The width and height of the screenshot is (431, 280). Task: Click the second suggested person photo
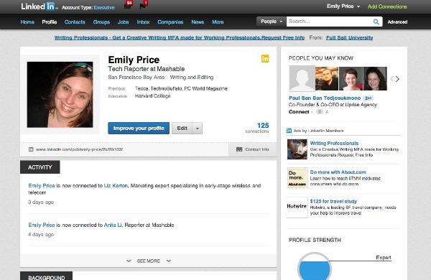327,78
